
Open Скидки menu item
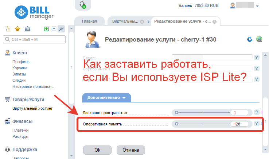point(19,80)
